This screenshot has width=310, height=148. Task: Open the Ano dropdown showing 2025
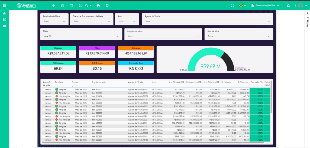127,21
